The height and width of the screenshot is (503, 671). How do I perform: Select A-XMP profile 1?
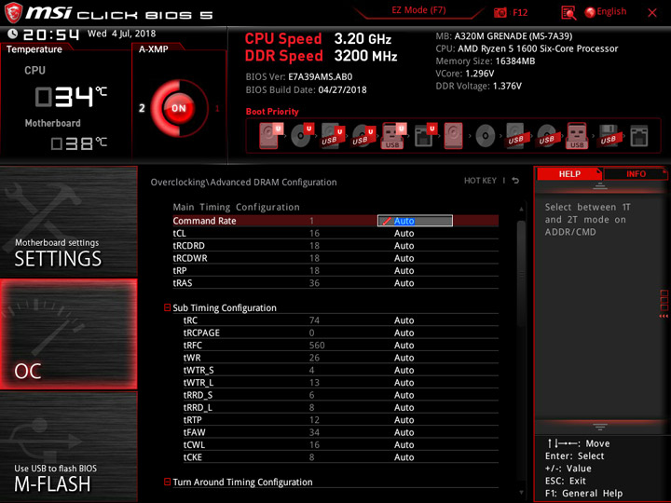coord(217,108)
